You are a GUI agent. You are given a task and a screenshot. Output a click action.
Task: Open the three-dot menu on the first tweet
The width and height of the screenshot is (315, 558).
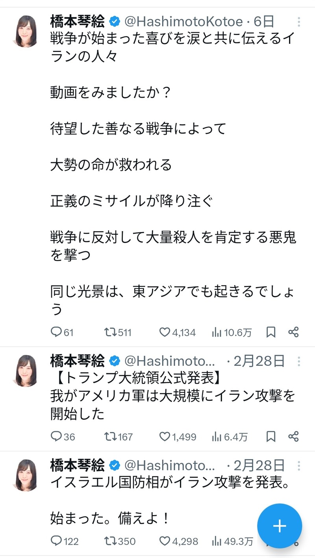click(299, 21)
